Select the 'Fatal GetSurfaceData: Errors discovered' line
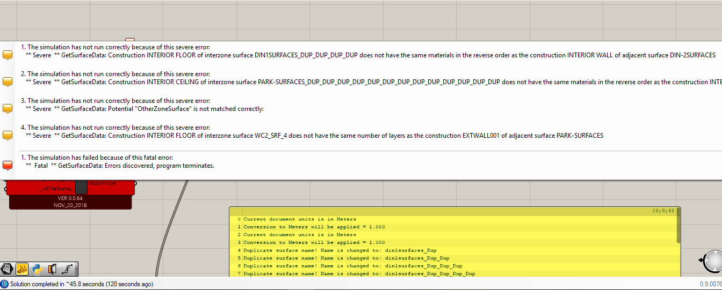 coord(120,166)
